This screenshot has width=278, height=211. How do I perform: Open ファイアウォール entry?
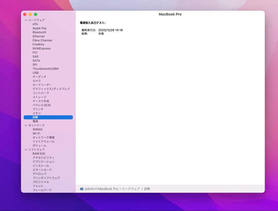coord(44,142)
